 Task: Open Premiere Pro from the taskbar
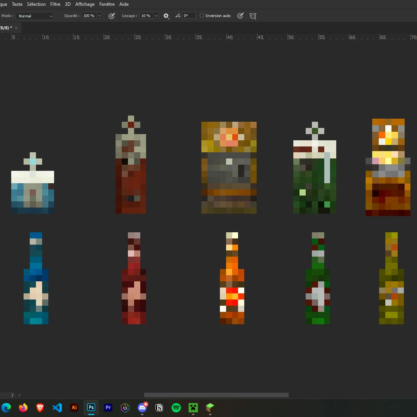pyautogui.click(x=108, y=407)
